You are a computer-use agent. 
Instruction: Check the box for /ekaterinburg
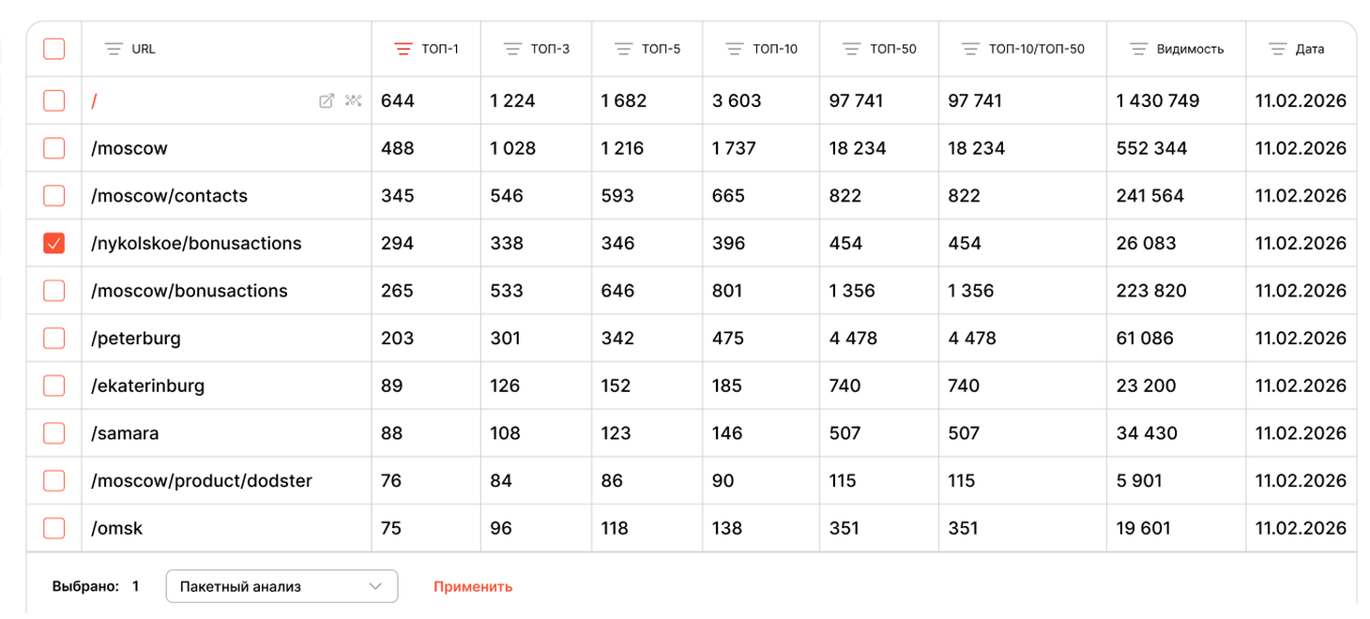[x=54, y=385]
